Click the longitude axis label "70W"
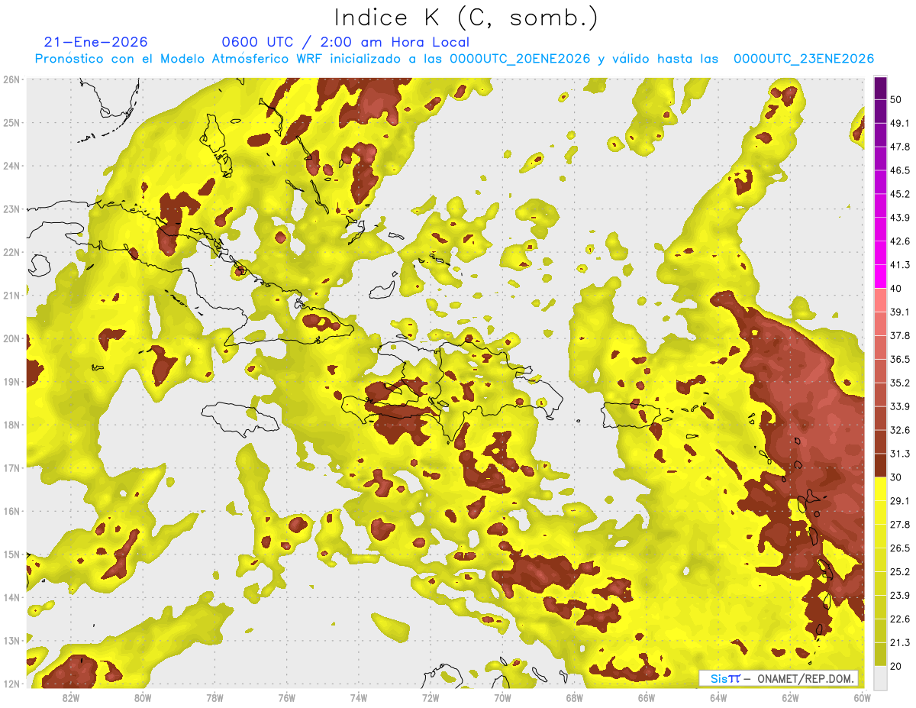Screen dimensions: 916x708 (x=502, y=697)
